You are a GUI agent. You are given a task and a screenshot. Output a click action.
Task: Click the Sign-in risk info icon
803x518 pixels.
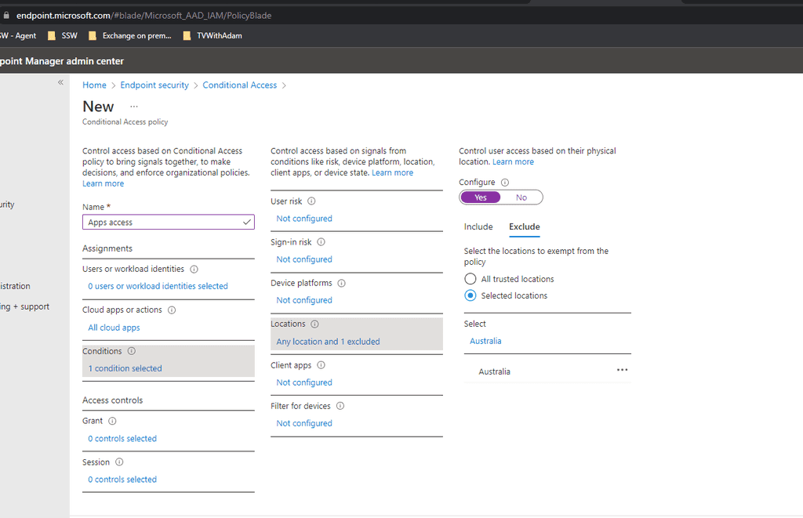tap(321, 241)
